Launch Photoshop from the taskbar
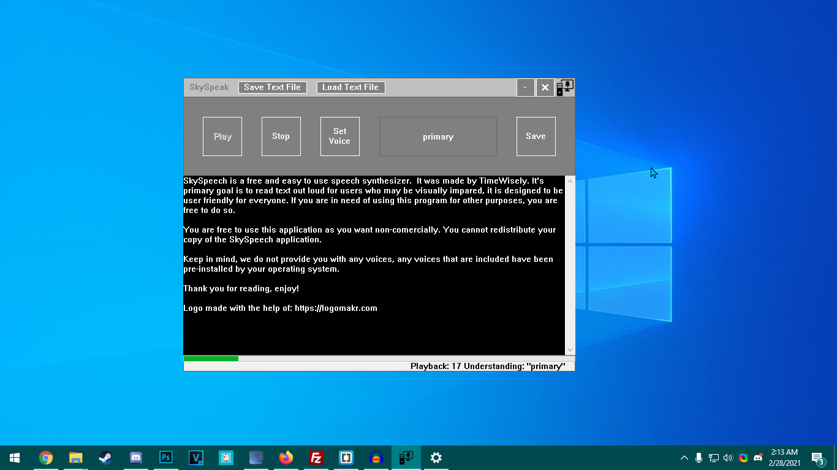 click(x=165, y=458)
